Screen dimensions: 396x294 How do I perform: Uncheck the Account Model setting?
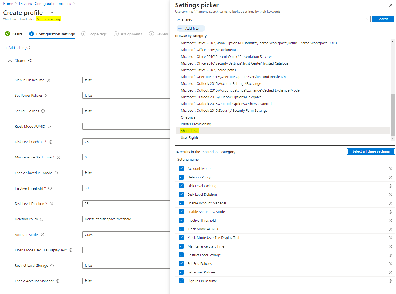click(181, 168)
